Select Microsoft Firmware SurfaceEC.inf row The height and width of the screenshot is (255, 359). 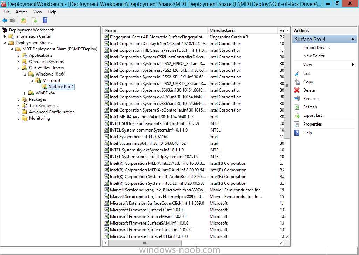point(194,210)
